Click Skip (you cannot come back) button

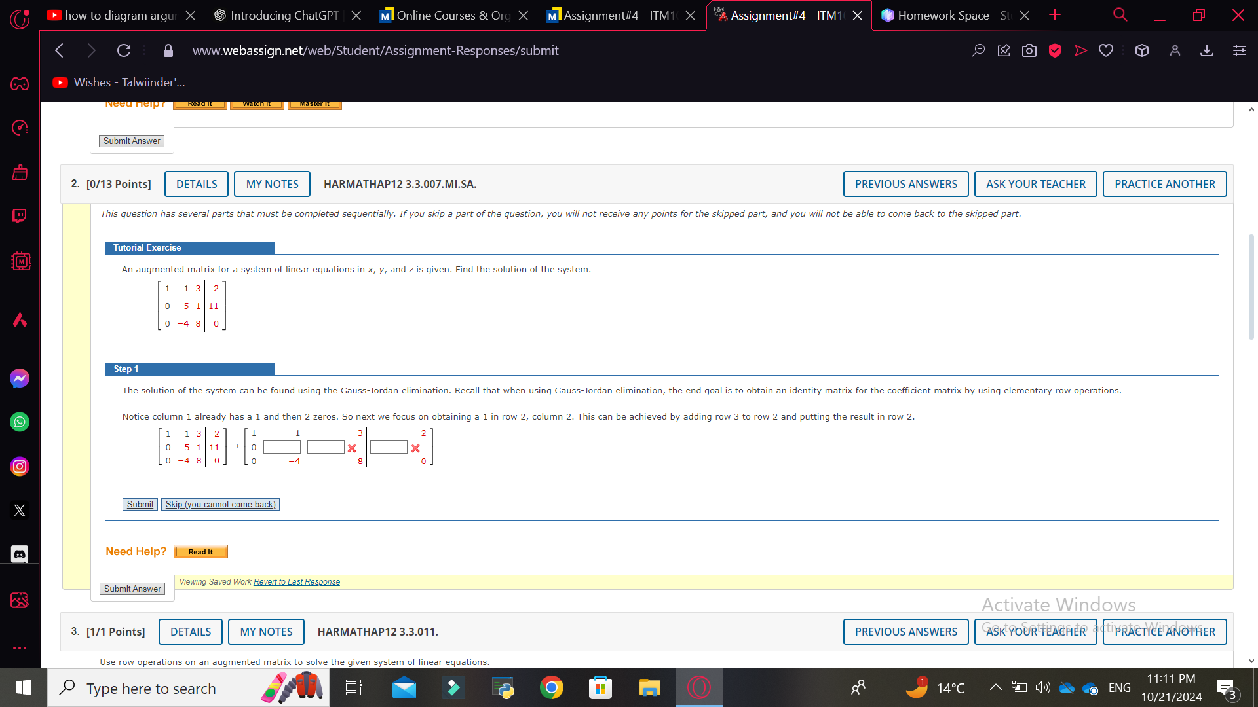coord(220,503)
